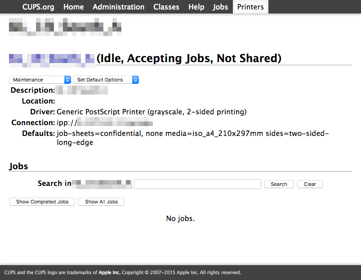Open the blurred printer name link in heading
This screenshot has width=361, height=280.
pos(52,59)
